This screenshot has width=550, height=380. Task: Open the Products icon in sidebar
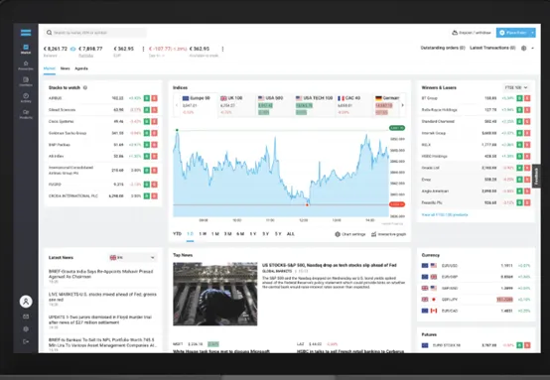click(x=26, y=114)
